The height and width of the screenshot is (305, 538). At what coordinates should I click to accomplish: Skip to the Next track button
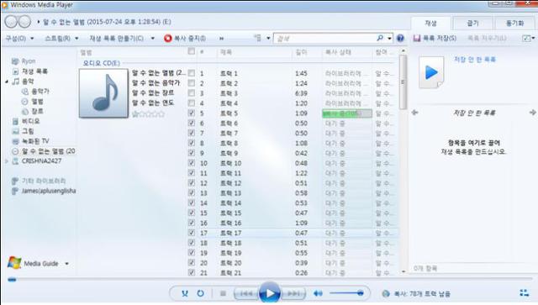293,293
